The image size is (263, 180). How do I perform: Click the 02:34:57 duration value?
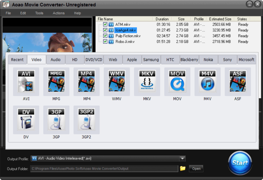163,36
